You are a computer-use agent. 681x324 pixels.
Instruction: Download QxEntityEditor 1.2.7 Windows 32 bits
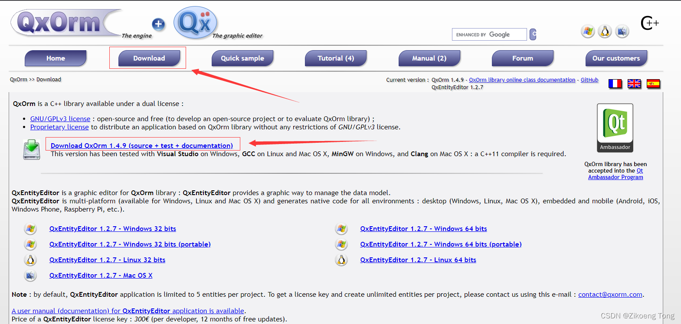113,229
